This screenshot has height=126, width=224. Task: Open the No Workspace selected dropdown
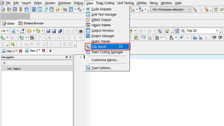[x=171, y=10]
